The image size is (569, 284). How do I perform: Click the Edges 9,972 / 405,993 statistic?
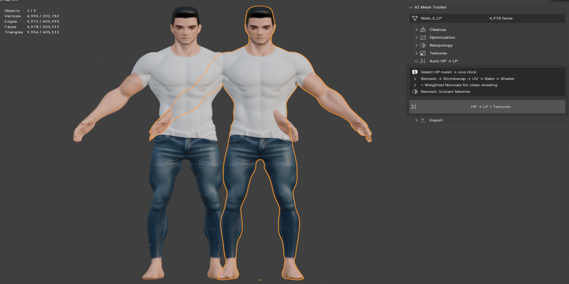(32, 21)
